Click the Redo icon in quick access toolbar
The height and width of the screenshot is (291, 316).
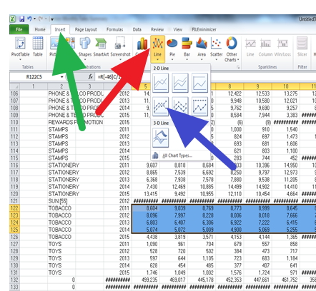(41, 19)
